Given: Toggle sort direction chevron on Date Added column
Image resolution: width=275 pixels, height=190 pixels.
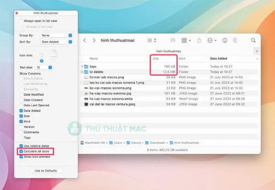Looking at the screenshot, I should point(257,59).
